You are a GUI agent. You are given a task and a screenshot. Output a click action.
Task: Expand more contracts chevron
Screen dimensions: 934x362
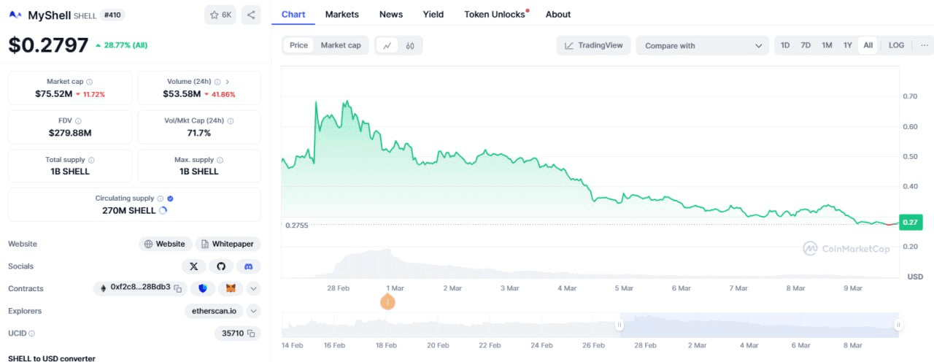tap(253, 288)
